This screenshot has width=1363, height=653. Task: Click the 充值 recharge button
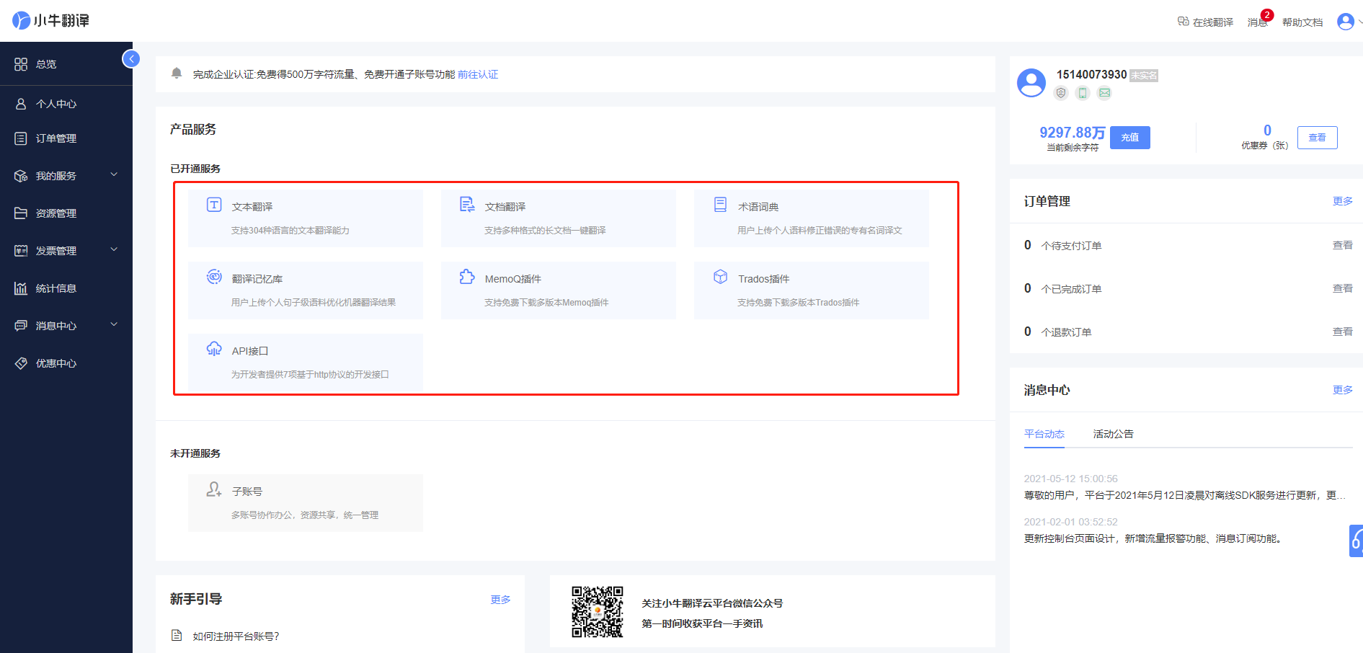[1129, 138]
